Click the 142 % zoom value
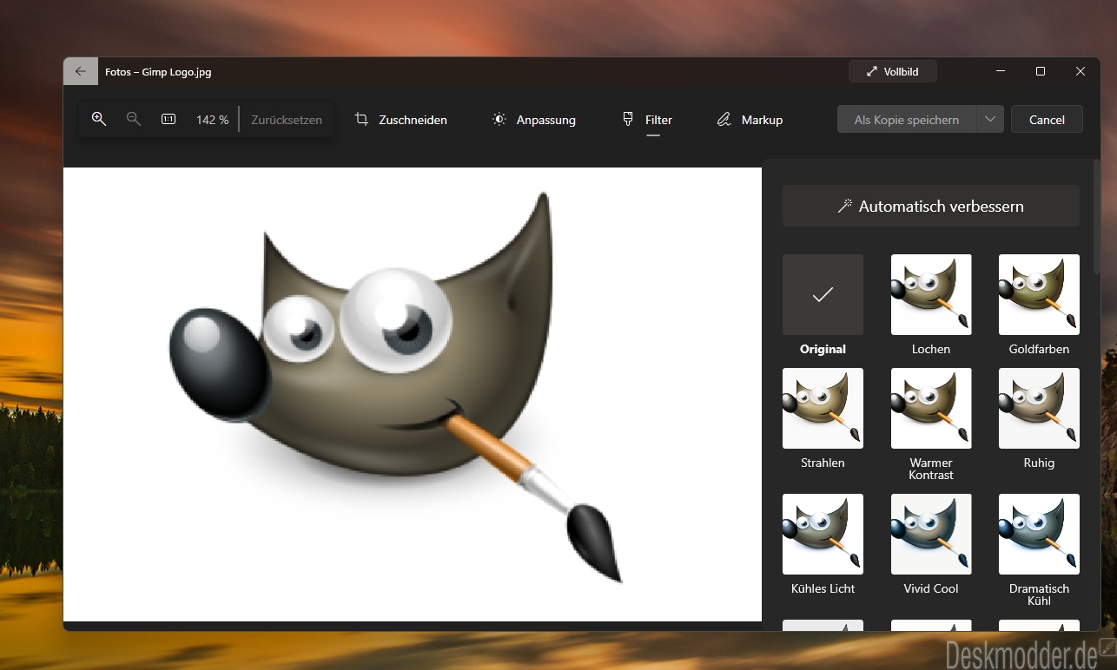1117x670 pixels. click(x=212, y=120)
